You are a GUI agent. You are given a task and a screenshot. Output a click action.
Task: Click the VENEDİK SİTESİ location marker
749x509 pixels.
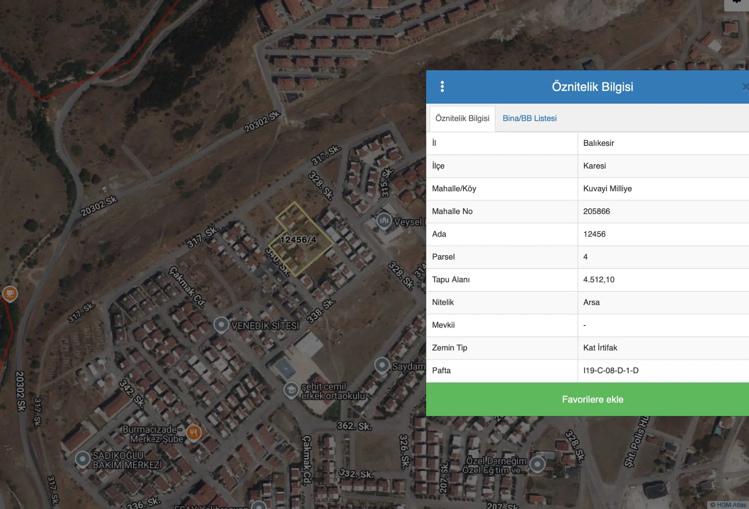point(221,325)
